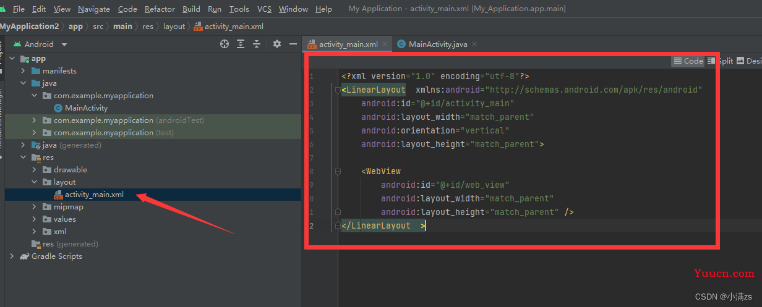Screen dimensions: 762x307
Task: Open Project panel gear settings
Action: pos(277,44)
